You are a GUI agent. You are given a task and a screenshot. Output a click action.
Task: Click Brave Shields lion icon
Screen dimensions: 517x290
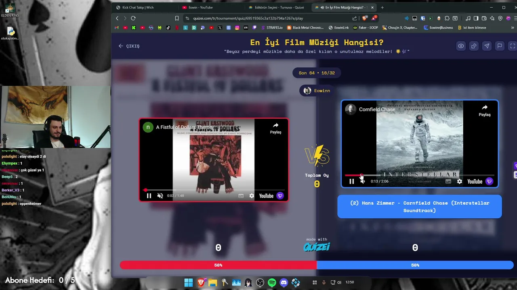(365, 18)
